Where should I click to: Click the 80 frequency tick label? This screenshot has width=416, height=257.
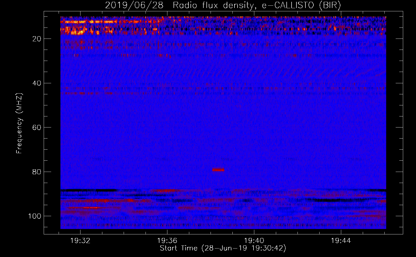point(37,172)
